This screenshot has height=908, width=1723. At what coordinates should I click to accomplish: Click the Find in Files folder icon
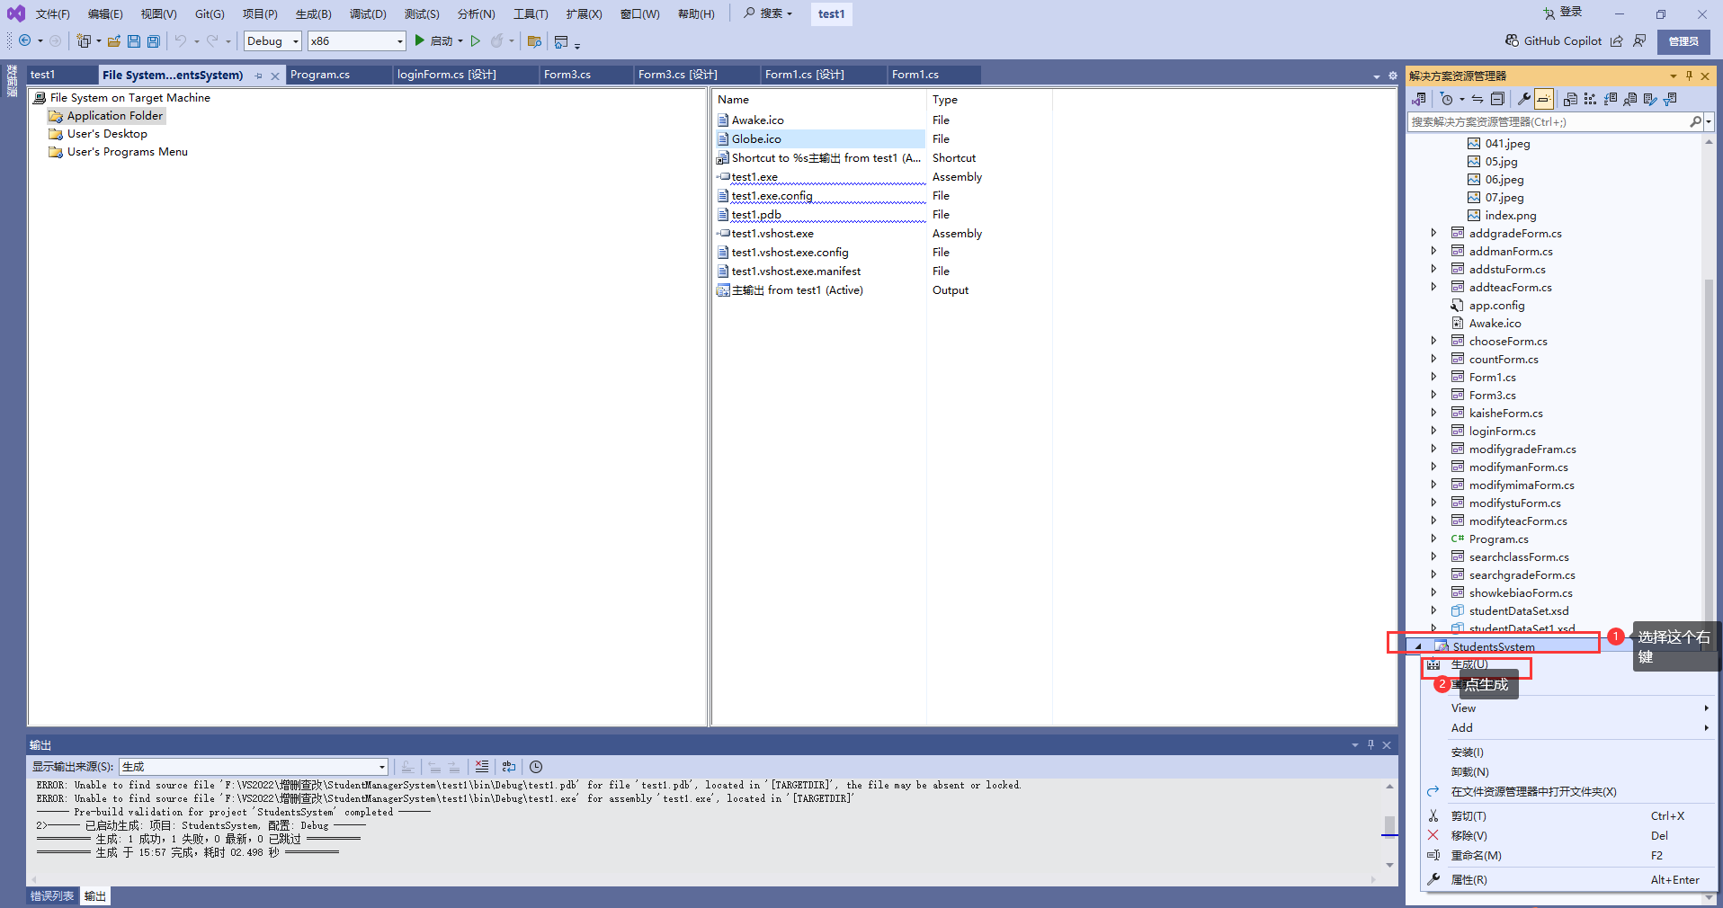click(534, 40)
